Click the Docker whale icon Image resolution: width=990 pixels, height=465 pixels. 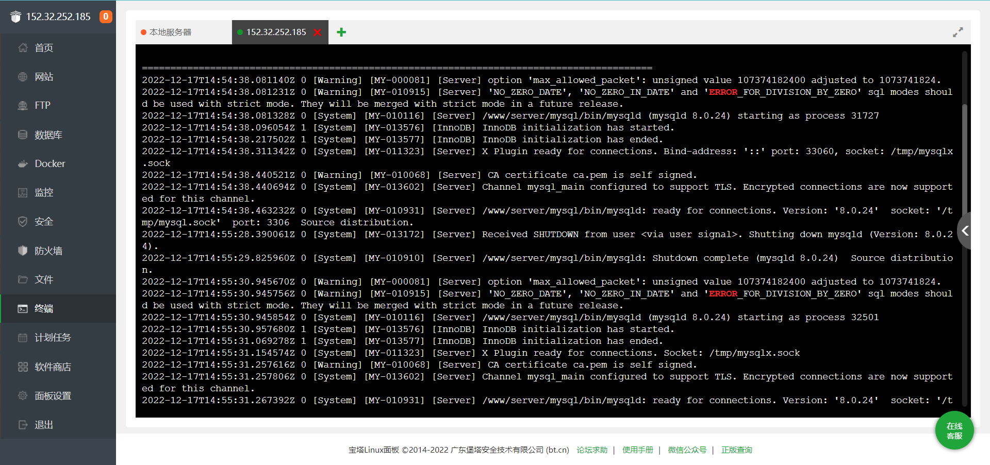click(23, 164)
